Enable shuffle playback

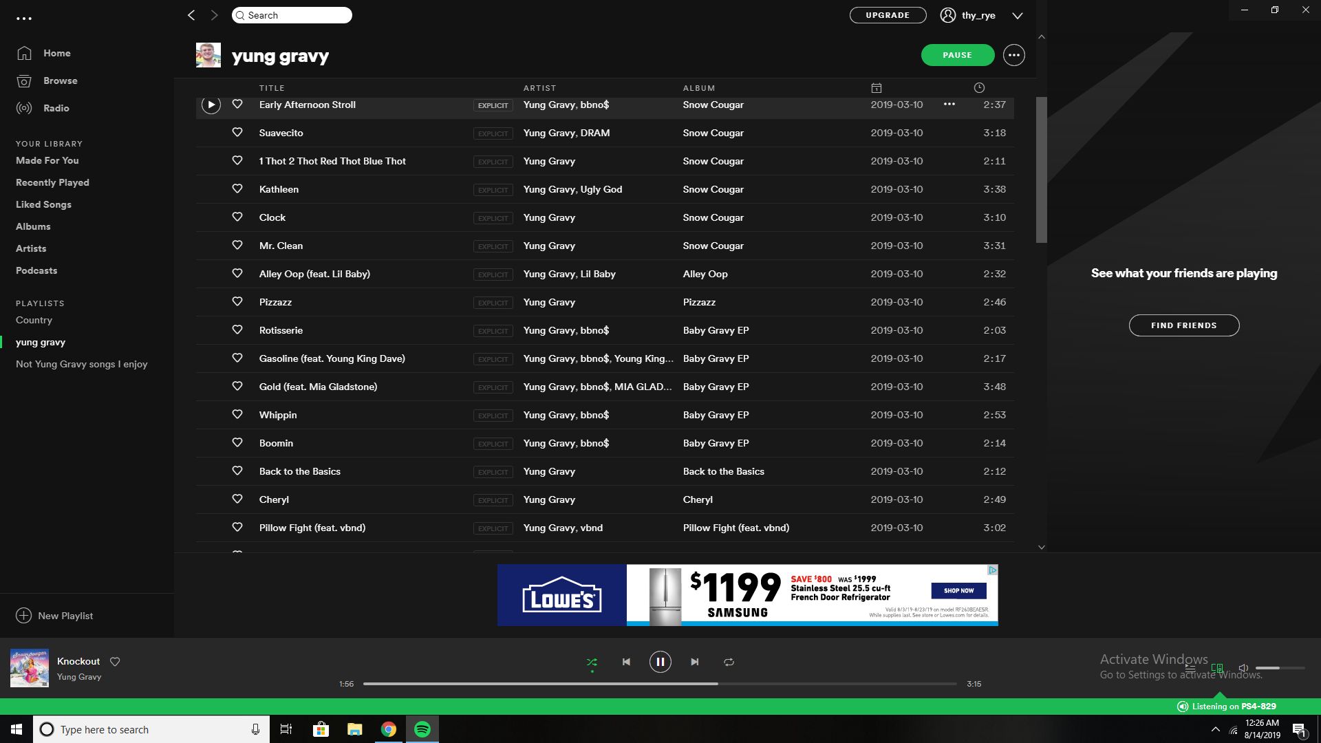click(591, 661)
